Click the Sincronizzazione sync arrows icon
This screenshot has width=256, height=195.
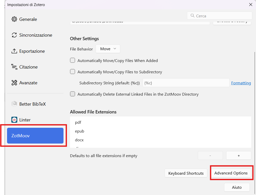[x=14, y=35]
